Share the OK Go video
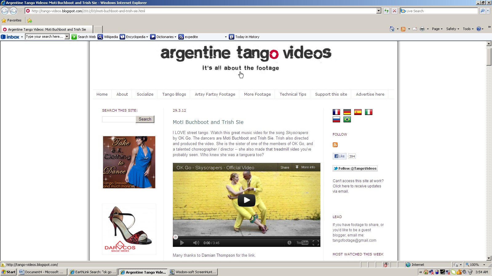Viewport: 492px width, 276px height. pyautogui.click(x=285, y=167)
